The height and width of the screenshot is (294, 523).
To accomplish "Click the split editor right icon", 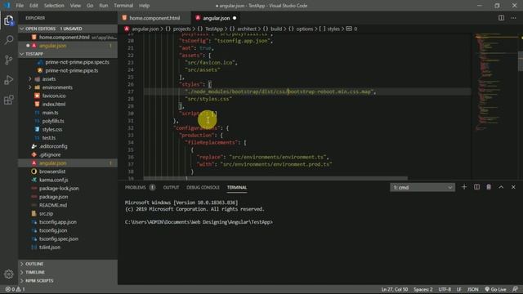I will tap(501, 18).
